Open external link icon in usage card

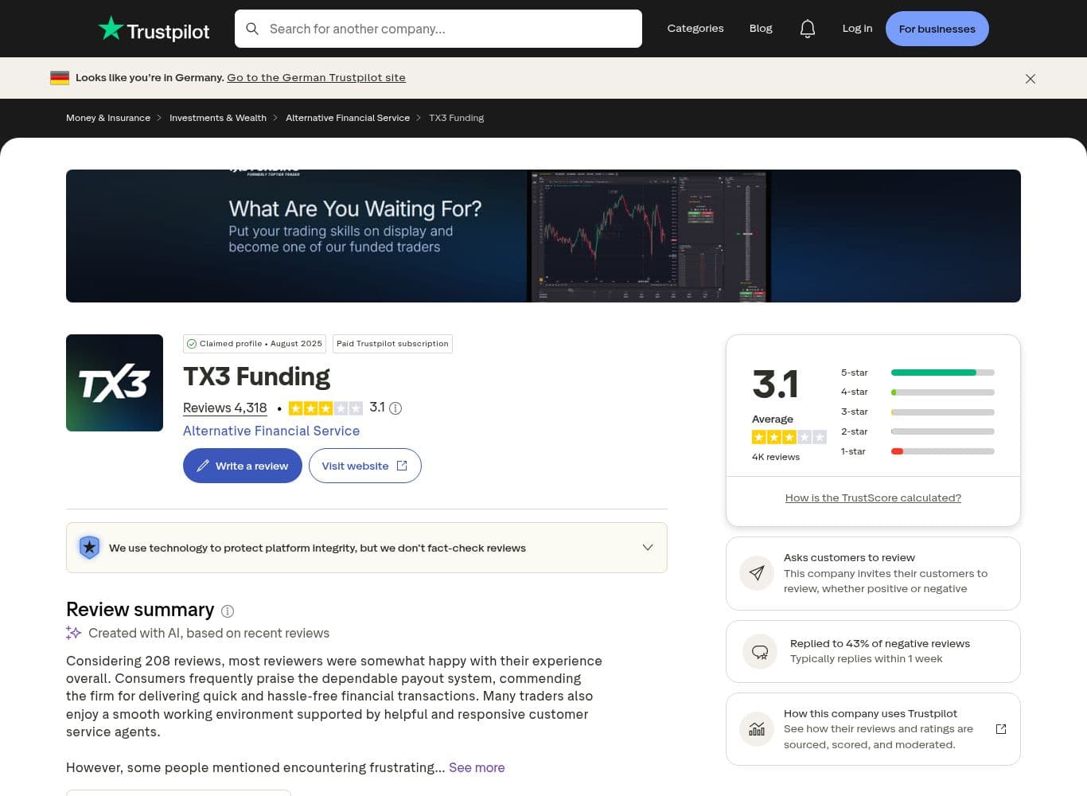(x=1001, y=729)
